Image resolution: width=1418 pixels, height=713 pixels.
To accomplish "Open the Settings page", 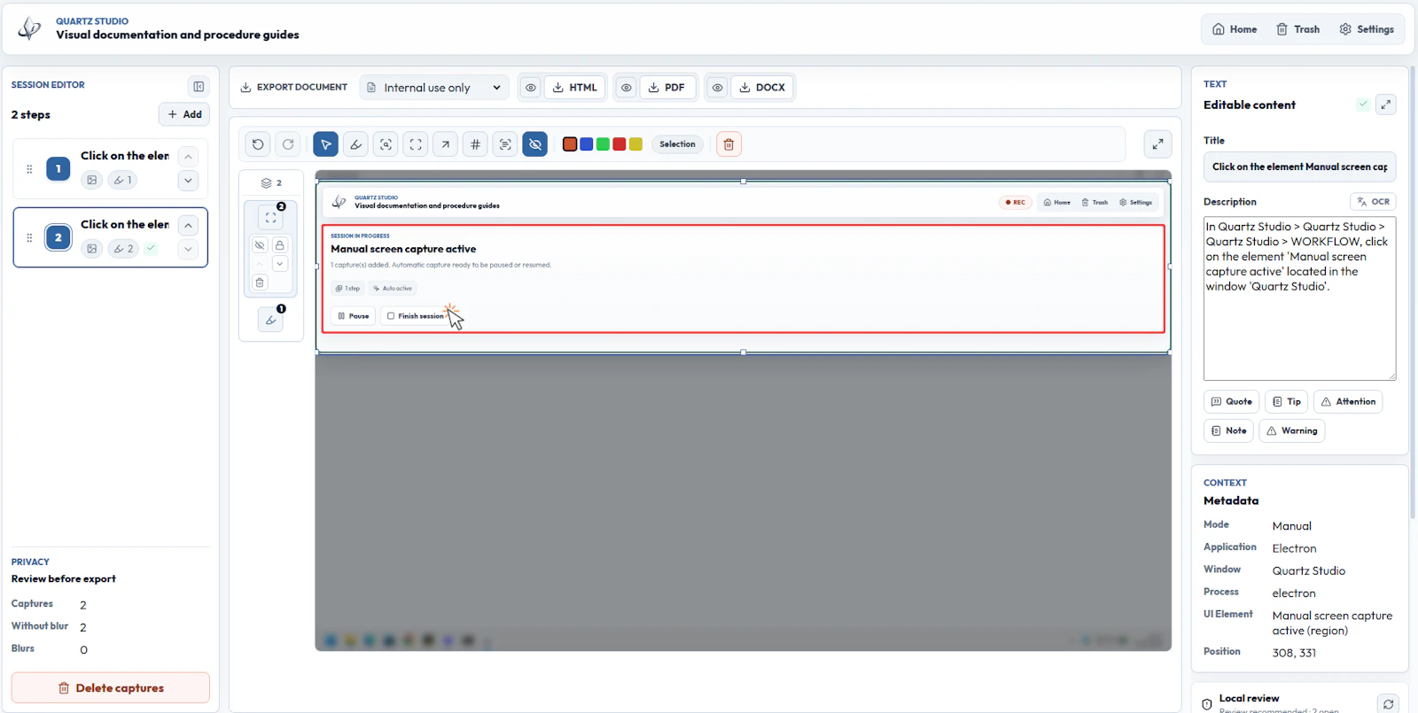I will click(x=1367, y=29).
